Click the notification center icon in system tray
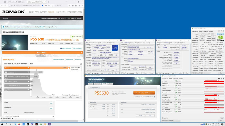The height and width of the screenshot is (126, 225). pos(222,124)
